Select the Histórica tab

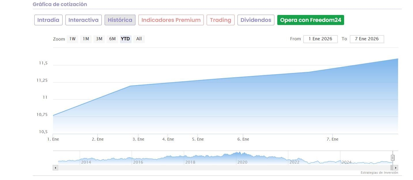coord(120,20)
